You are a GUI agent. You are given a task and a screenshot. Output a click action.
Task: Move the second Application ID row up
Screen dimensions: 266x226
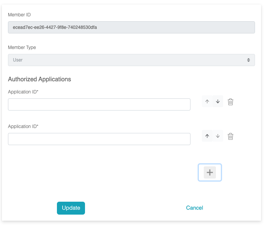[207, 136]
